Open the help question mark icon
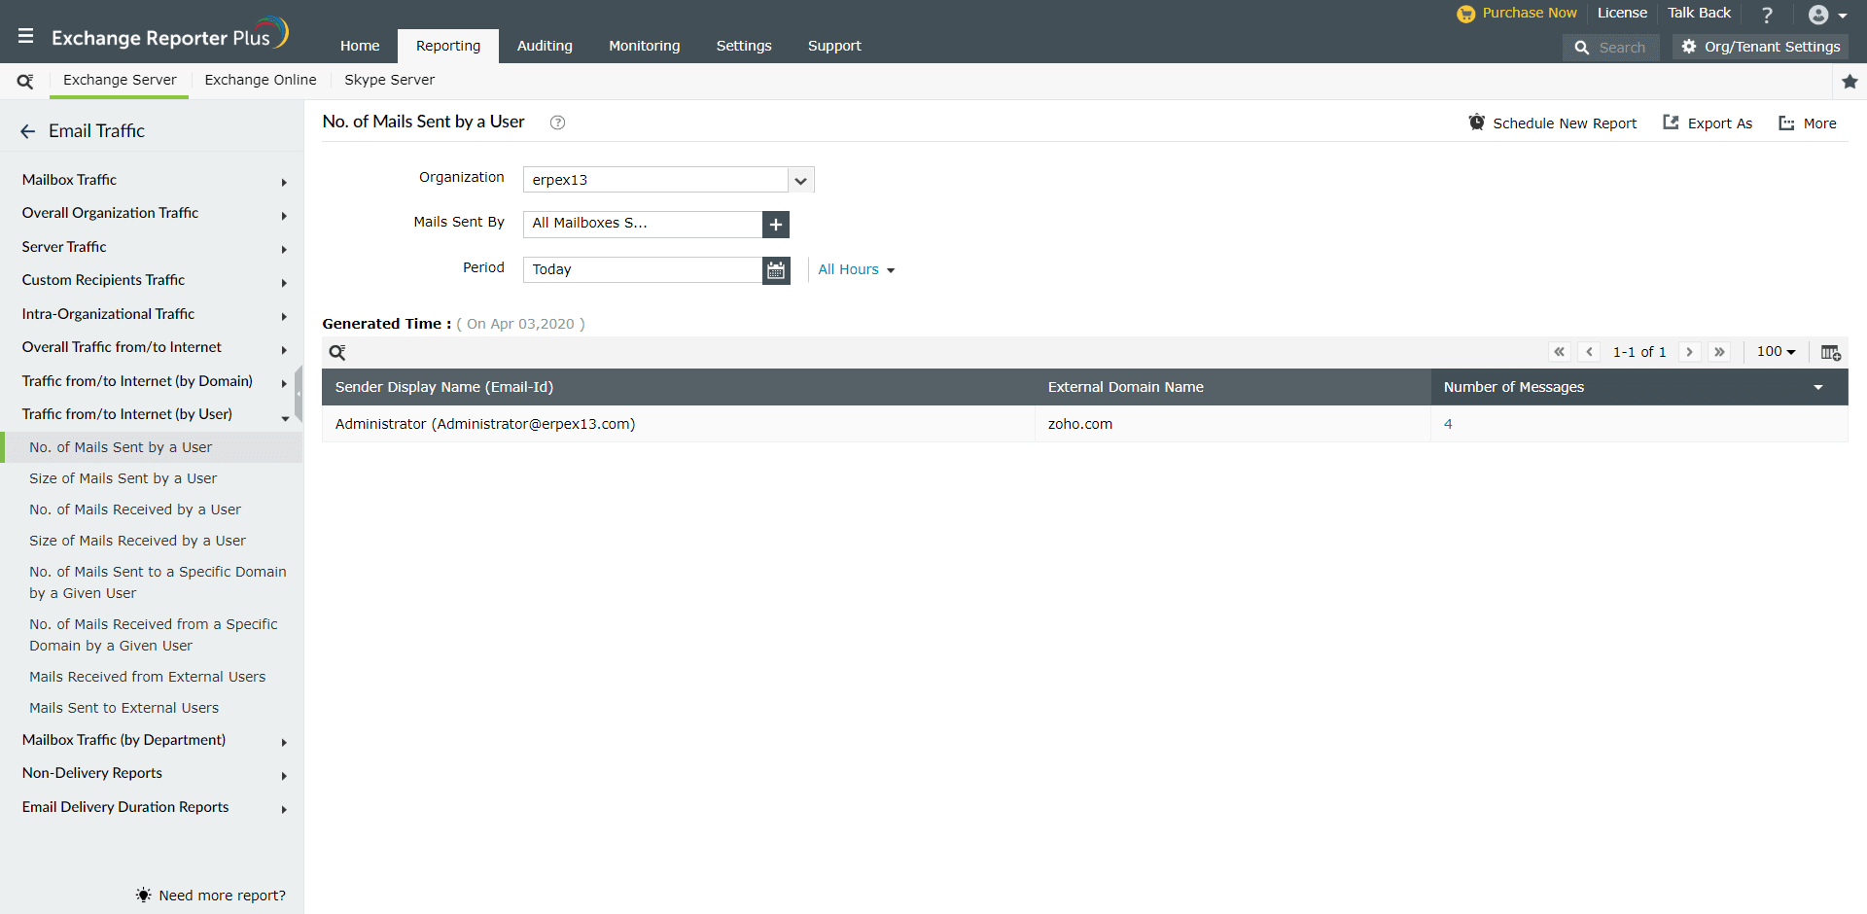The width and height of the screenshot is (1867, 914). click(x=1767, y=15)
